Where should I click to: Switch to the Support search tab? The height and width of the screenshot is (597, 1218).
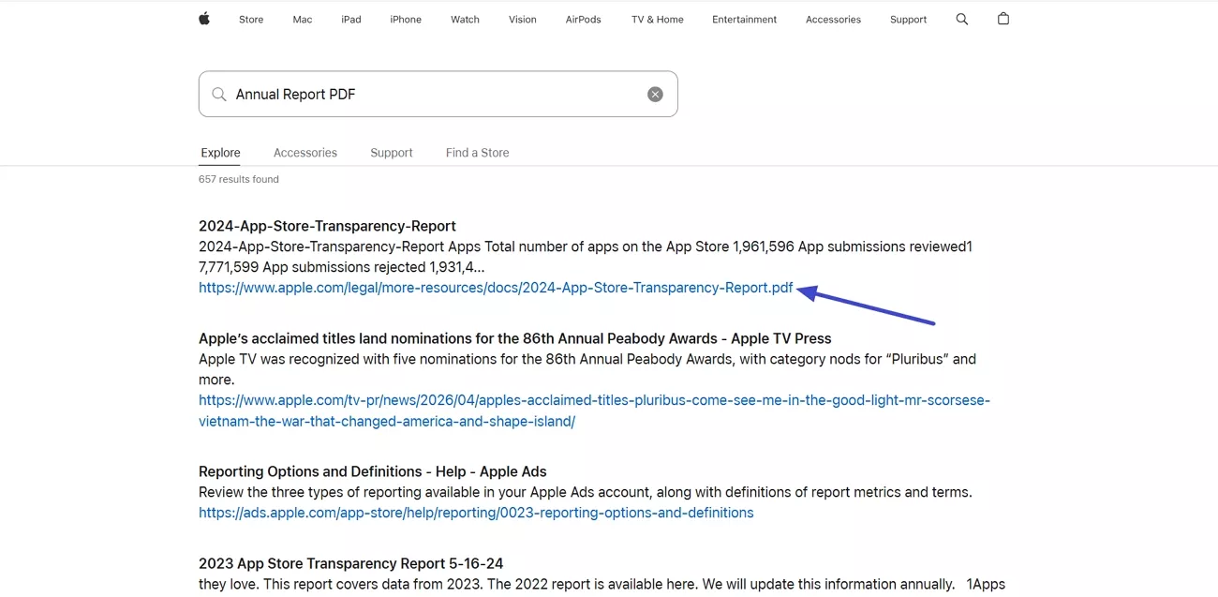pos(391,152)
